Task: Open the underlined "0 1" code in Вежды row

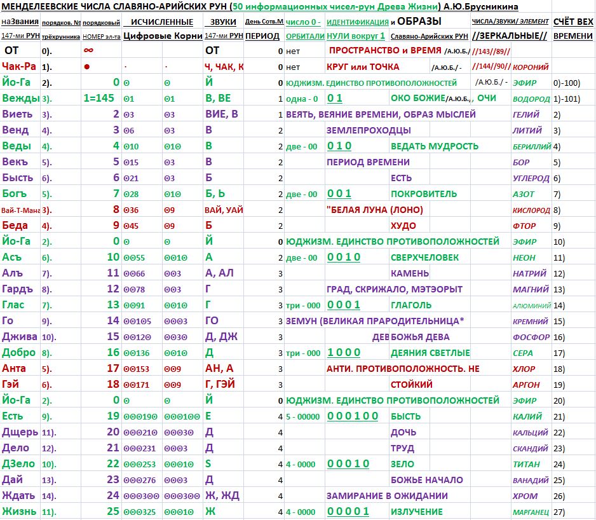Action: (x=335, y=98)
